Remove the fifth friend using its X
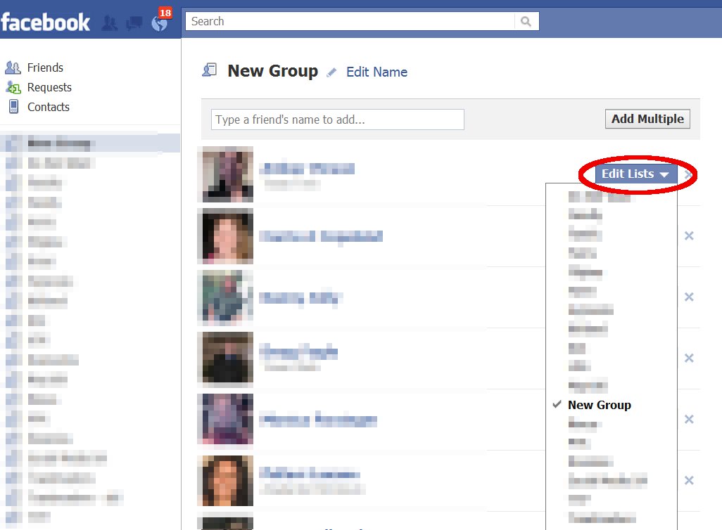This screenshot has height=530, width=722. (689, 419)
